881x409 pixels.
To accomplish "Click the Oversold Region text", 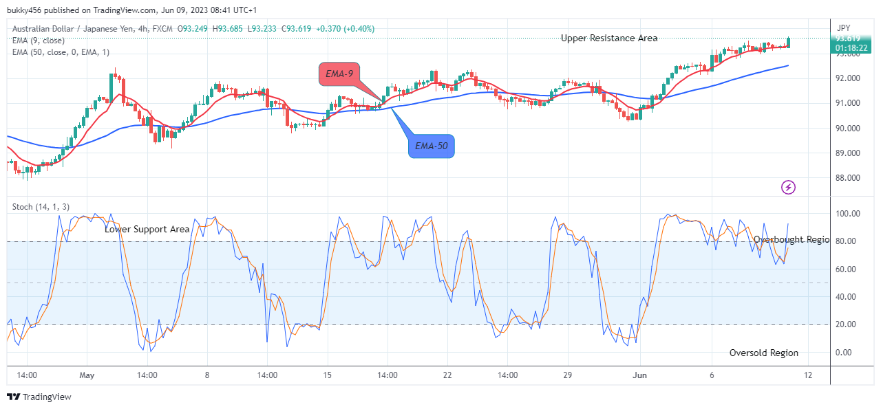I will tap(764, 353).
